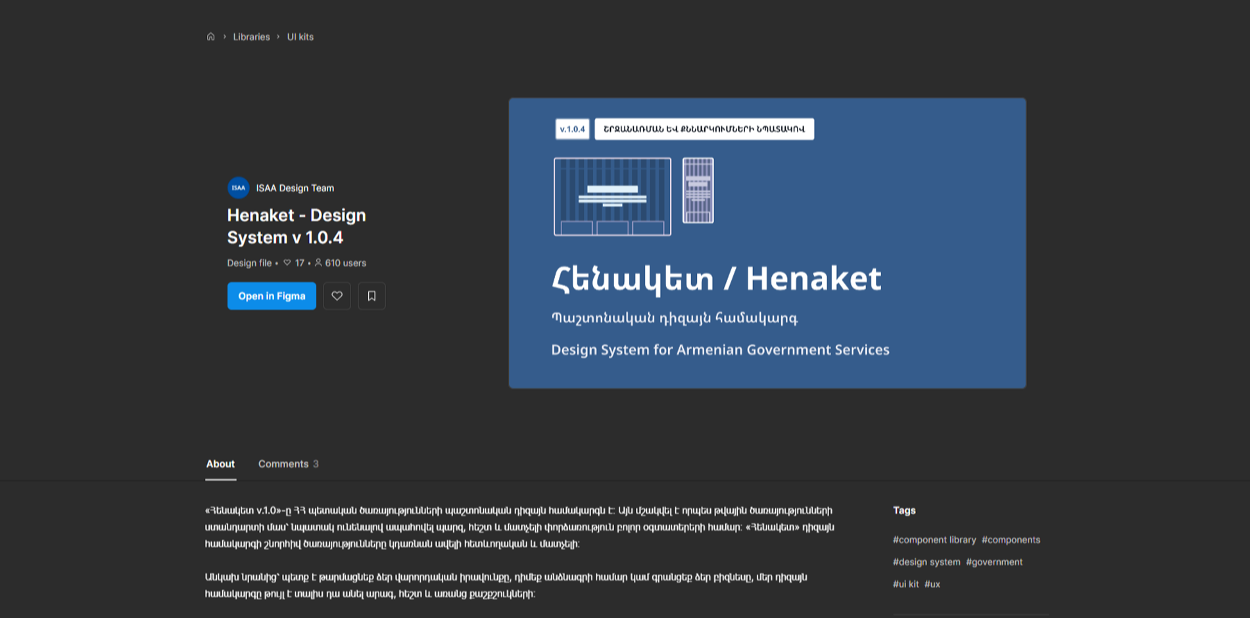This screenshot has height=618, width=1250.
Task: Click the #components tag
Action: pos(1011,540)
